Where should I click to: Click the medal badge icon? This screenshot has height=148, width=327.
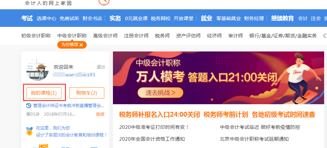tap(29, 131)
